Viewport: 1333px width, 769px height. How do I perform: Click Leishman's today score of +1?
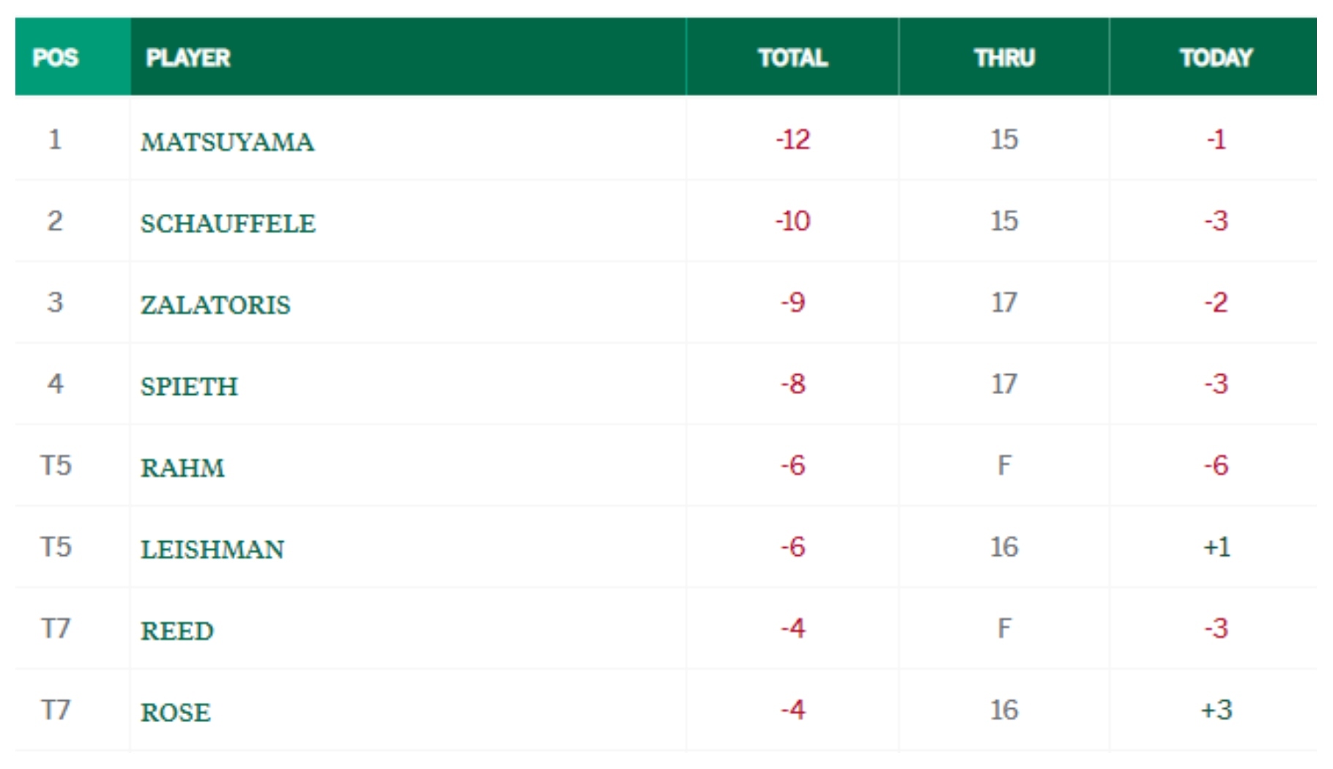tap(1216, 547)
